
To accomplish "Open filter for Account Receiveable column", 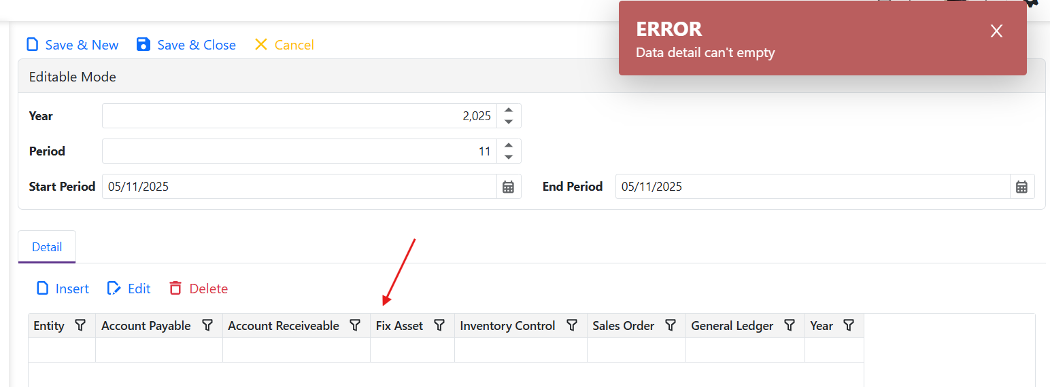I will [355, 326].
